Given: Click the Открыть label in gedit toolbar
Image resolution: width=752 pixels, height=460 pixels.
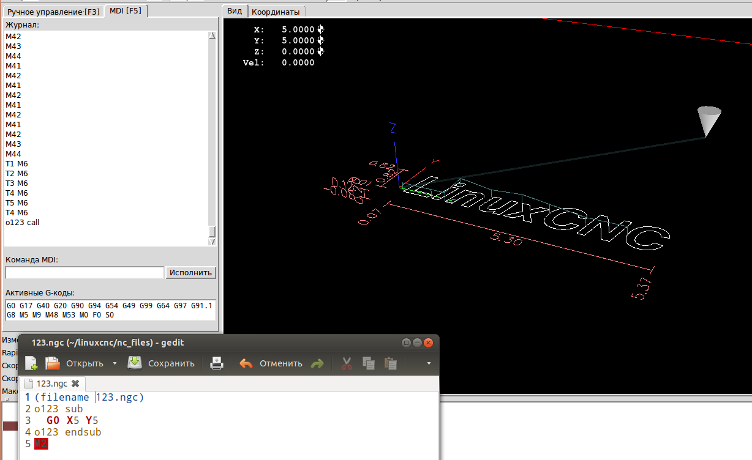Looking at the screenshot, I should click(85, 363).
